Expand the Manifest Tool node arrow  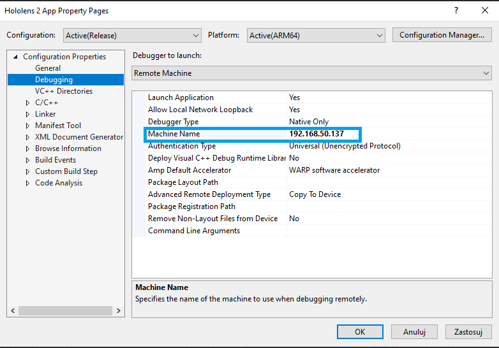click(27, 126)
